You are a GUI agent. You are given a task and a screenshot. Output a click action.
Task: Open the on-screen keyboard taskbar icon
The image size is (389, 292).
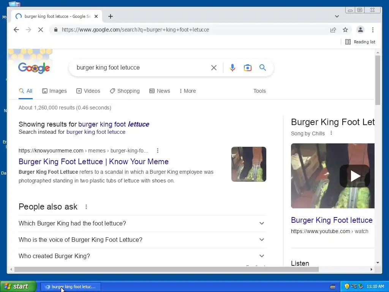point(333,287)
